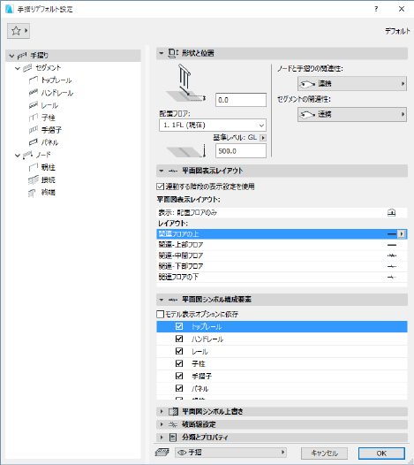Select 手摺子 item in the tree
414x465 pixels.
click(x=51, y=130)
